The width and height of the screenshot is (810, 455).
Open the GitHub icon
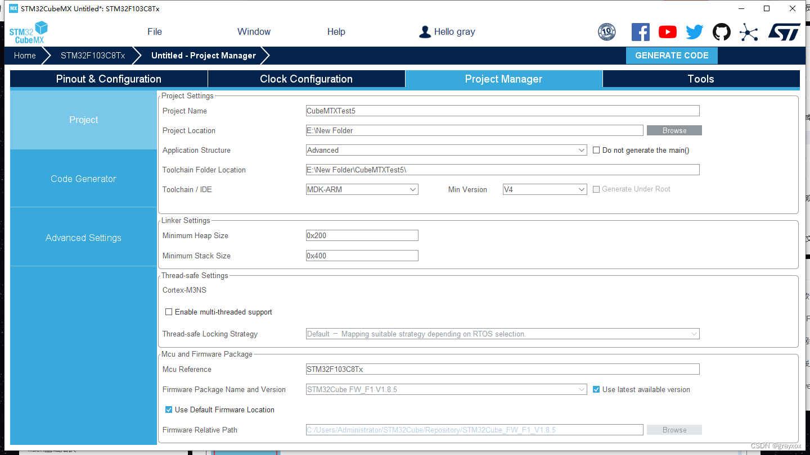pos(722,32)
